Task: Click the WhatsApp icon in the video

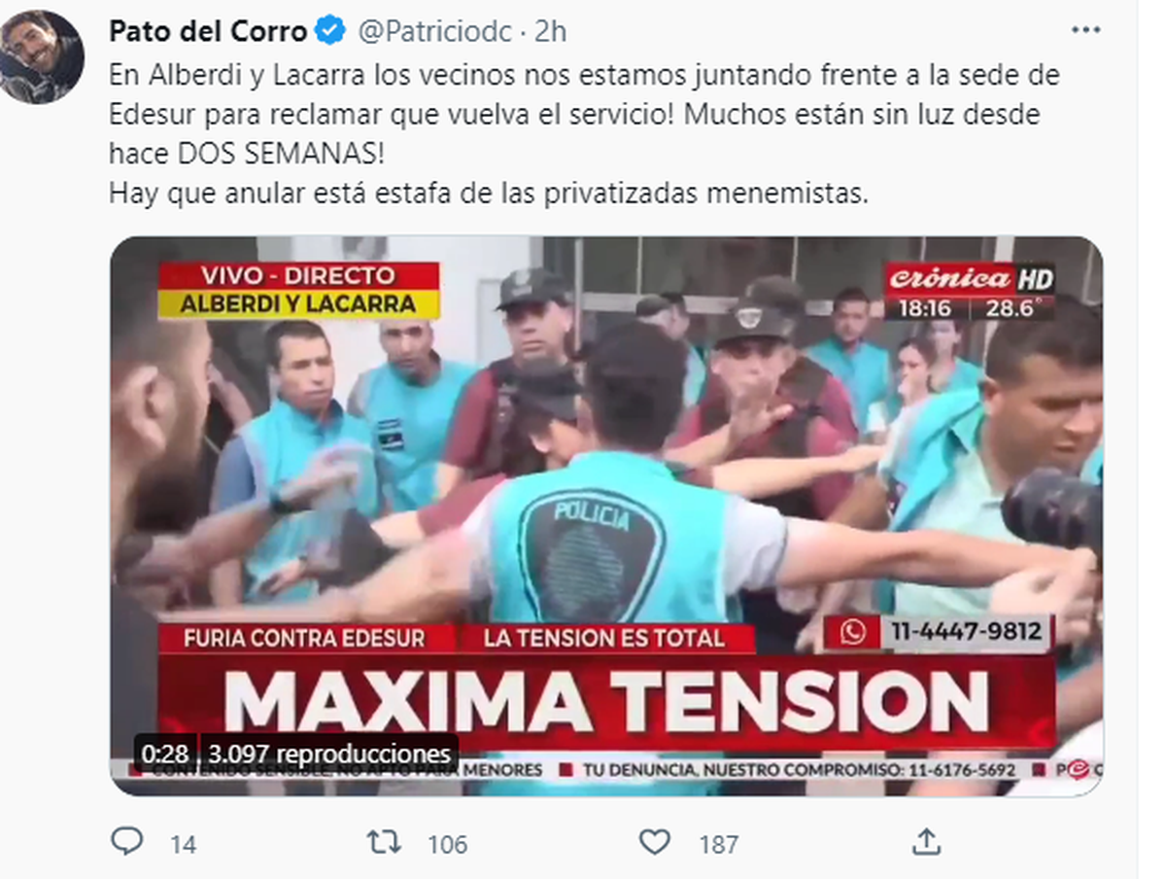Action: (854, 633)
